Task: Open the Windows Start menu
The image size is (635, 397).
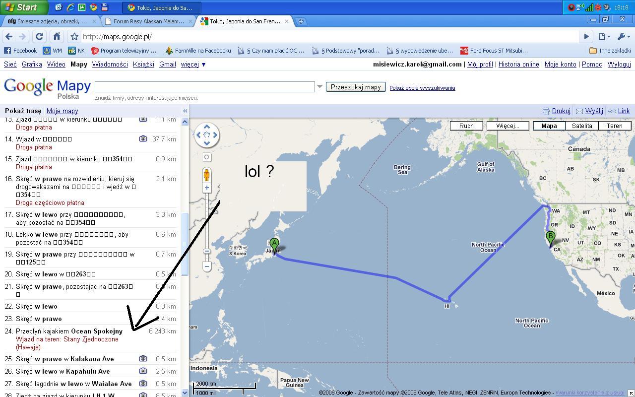Action: point(24,7)
